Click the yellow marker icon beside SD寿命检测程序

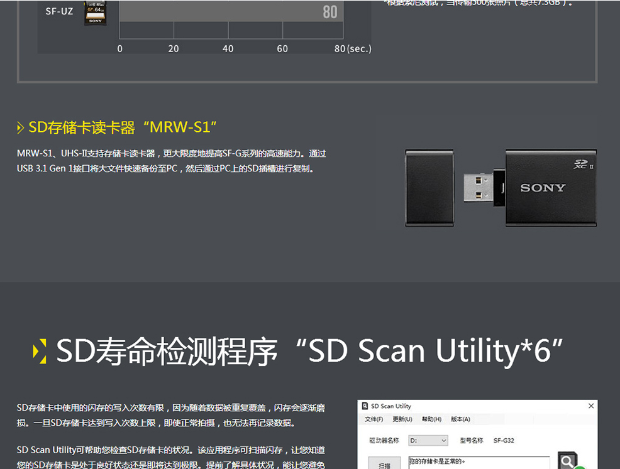[40, 351]
